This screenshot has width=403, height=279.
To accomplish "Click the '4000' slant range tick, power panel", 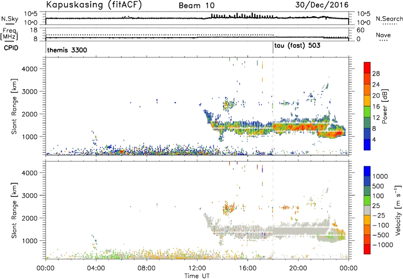I will coord(30,69).
